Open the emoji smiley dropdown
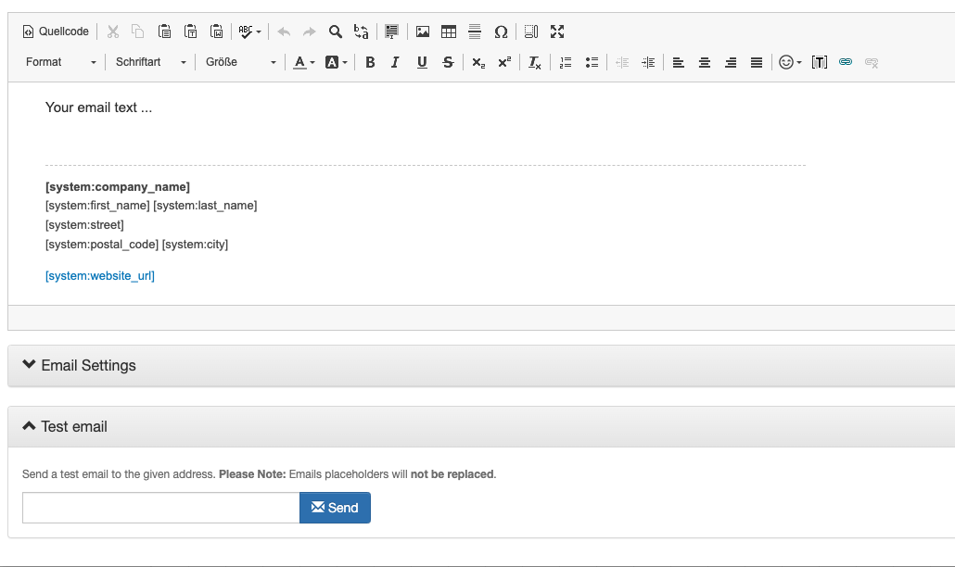 (790, 62)
